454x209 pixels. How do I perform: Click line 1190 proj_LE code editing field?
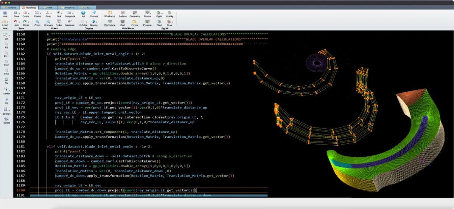(x=149, y=190)
